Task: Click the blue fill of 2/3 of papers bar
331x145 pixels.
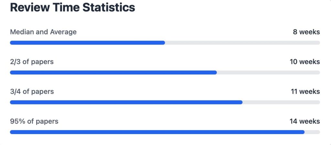Action: pyautogui.click(x=113, y=72)
